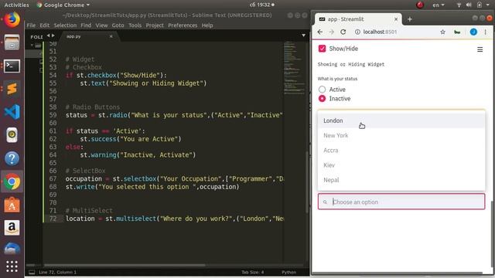
Task: Open the Preferences menu in Sublime
Action: tap(183, 25)
